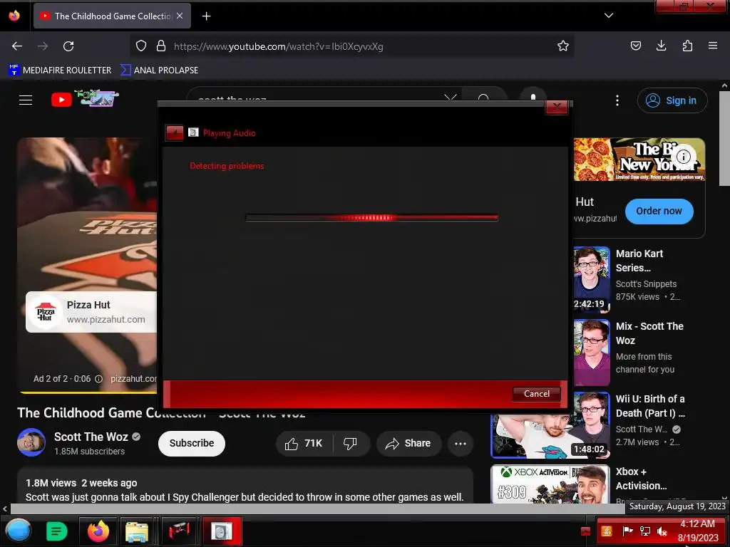Click the address bar URL field
Screen dimensions: 730x547
coord(354,46)
